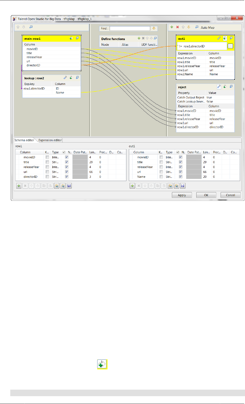Minimize the Define functions panel
245x404 pixels.
(155, 38)
